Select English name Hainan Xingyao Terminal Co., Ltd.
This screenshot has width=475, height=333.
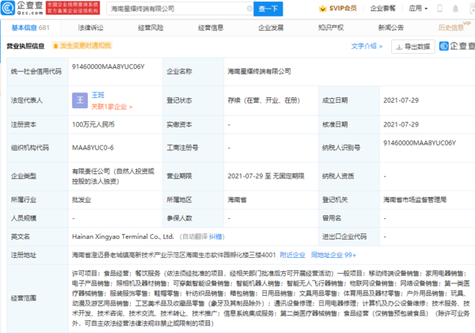pos(123,237)
